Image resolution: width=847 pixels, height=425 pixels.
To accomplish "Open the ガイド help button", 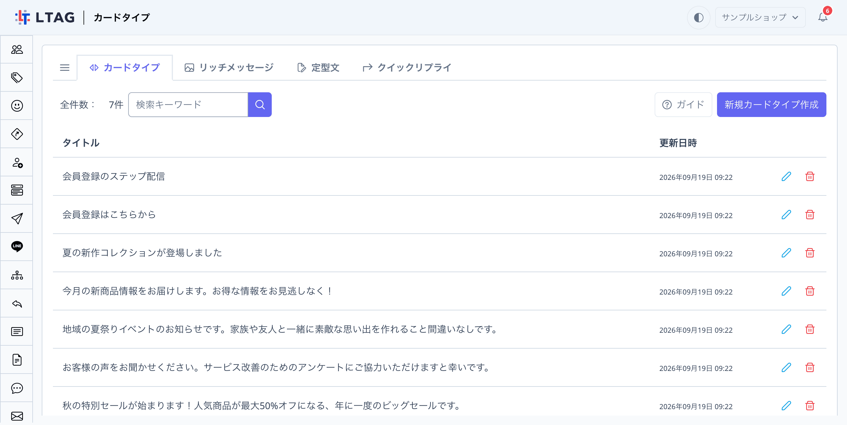I will point(683,105).
